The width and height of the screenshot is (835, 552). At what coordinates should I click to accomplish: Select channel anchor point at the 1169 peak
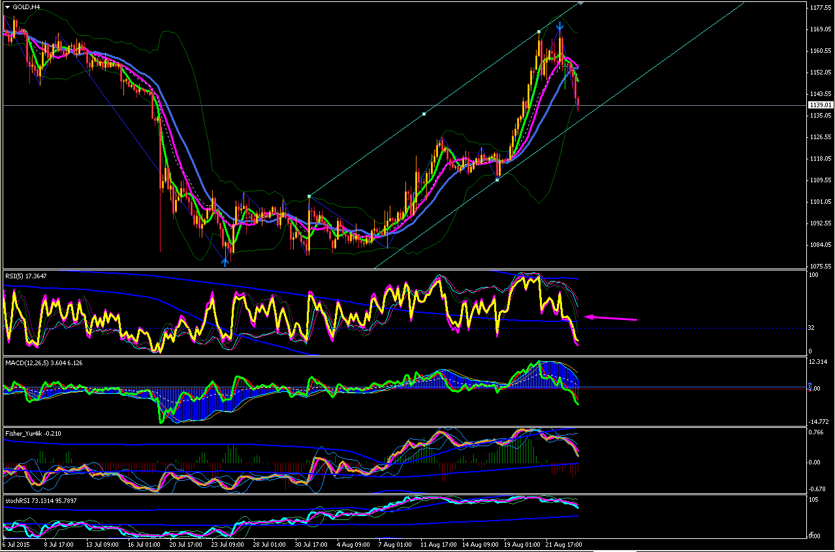(x=539, y=31)
